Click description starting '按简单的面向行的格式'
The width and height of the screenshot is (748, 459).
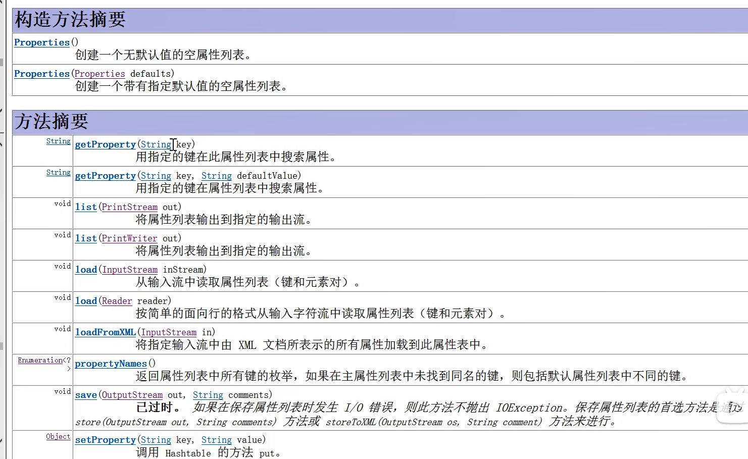(321, 314)
